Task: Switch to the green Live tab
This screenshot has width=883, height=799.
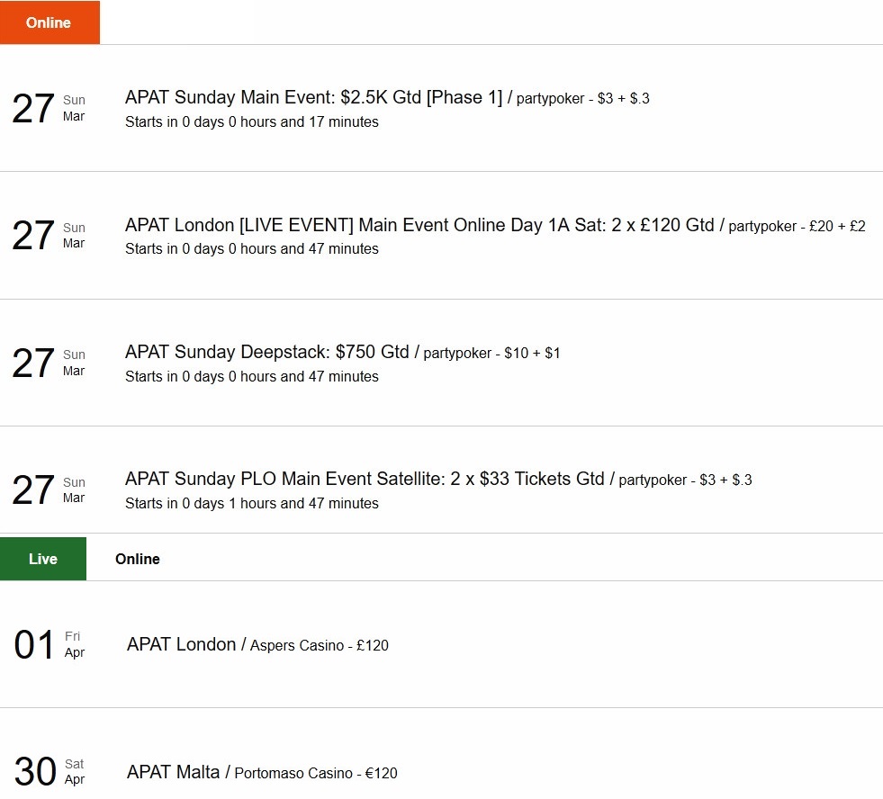Action: pos(43,559)
